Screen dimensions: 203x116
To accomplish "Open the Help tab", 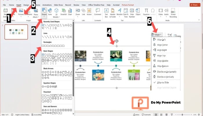I will pyautogui.click(x=108, y=5).
